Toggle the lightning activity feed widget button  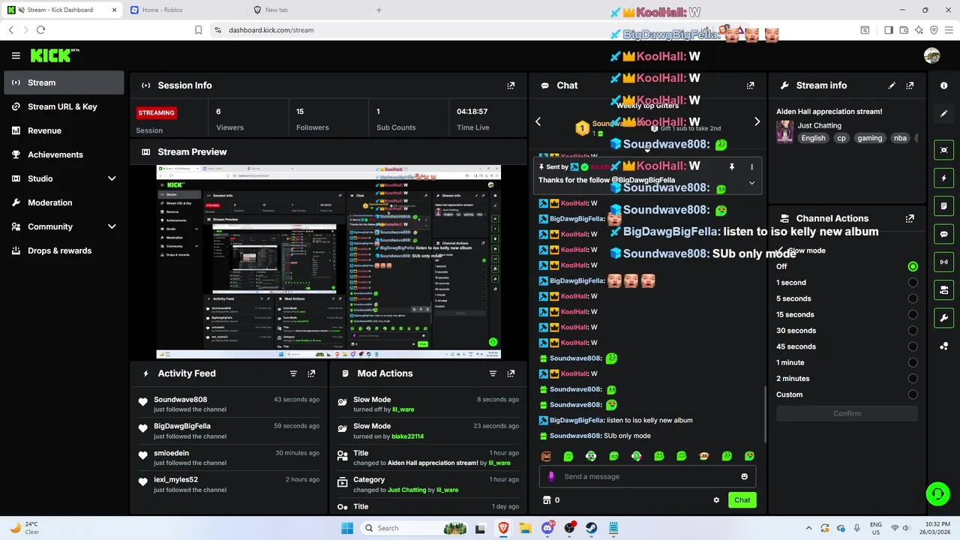point(943,178)
